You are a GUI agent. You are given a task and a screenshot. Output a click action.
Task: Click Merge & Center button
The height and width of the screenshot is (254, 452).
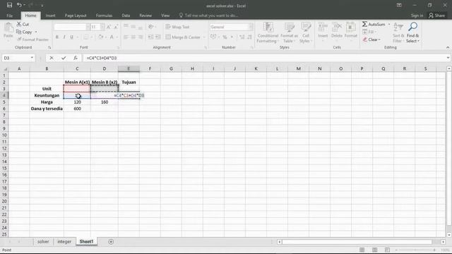(183, 37)
